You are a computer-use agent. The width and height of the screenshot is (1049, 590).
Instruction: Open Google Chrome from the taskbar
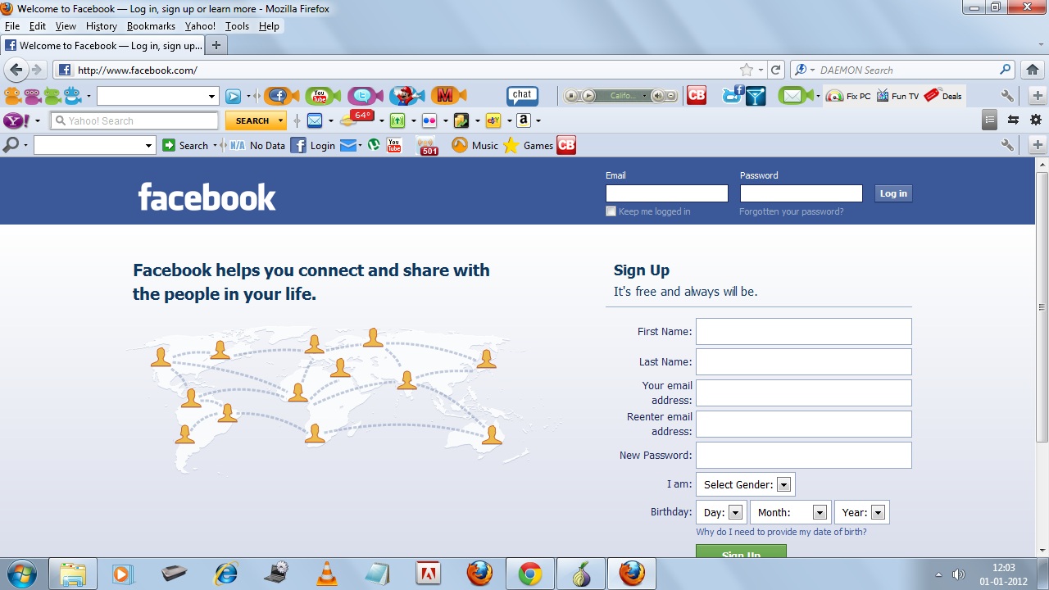click(530, 574)
